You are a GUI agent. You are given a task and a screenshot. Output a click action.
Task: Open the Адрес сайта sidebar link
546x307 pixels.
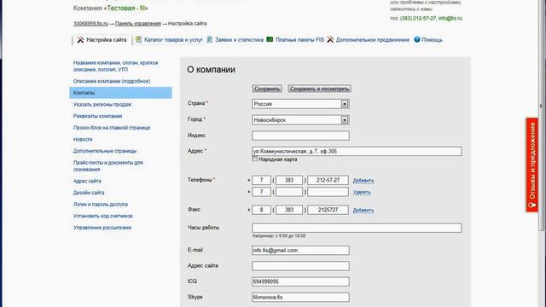(87, 181)
